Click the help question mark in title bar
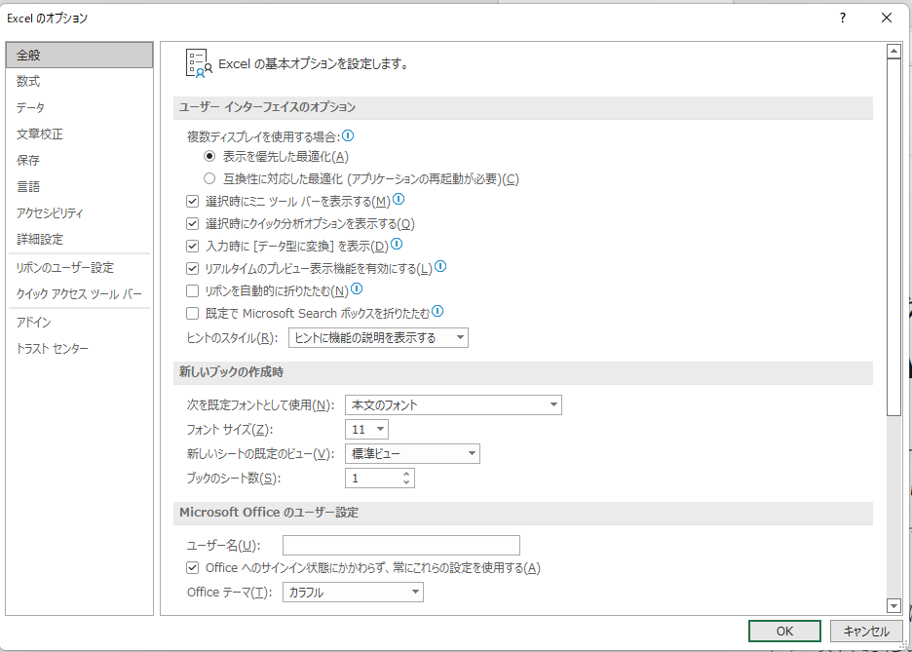The image size is (912, 652). (843, 19)
